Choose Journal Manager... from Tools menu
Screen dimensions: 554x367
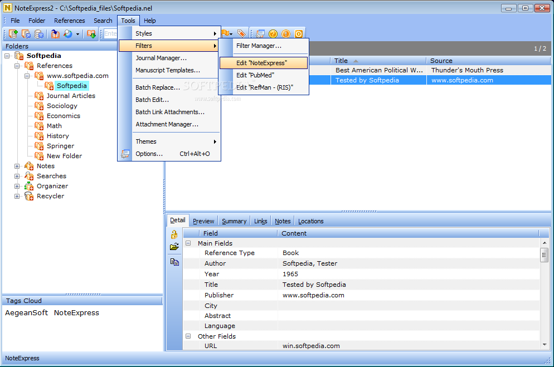[169, 58]
